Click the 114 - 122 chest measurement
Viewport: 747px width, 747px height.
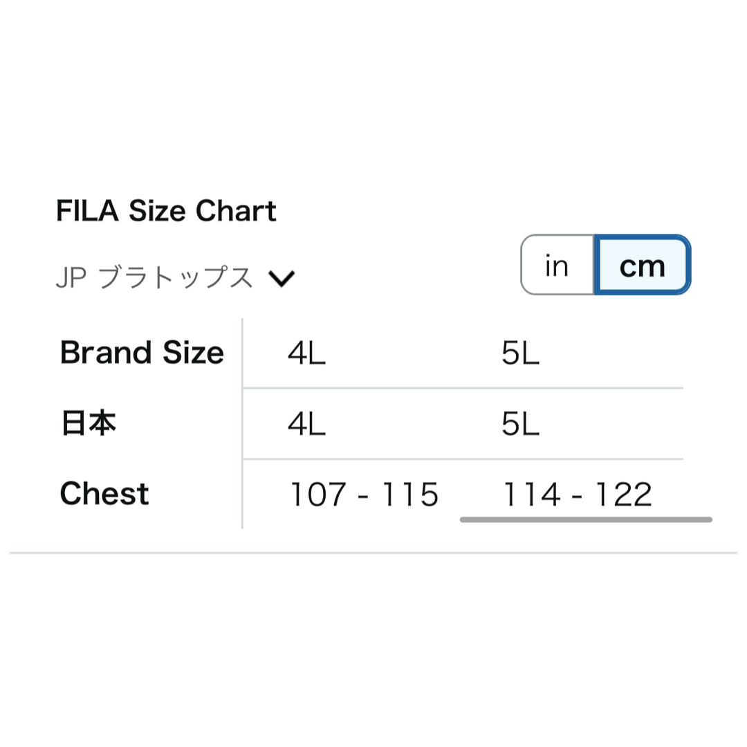point(578,494)
